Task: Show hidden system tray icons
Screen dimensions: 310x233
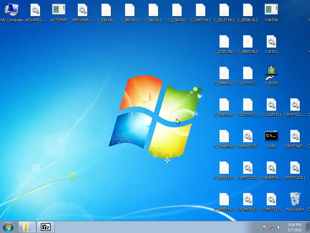Action: coord(257,227)
